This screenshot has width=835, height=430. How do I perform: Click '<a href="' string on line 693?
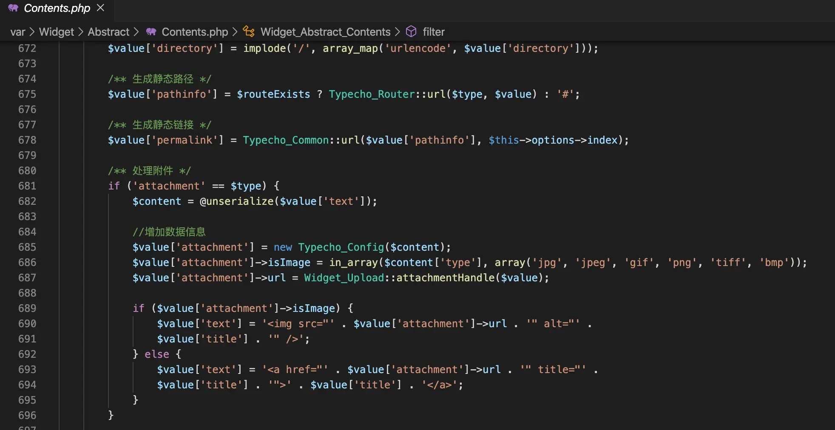tap(295, 370)
